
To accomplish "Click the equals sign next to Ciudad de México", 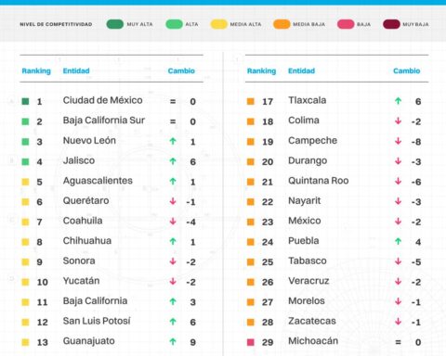I will pos(173,101).
